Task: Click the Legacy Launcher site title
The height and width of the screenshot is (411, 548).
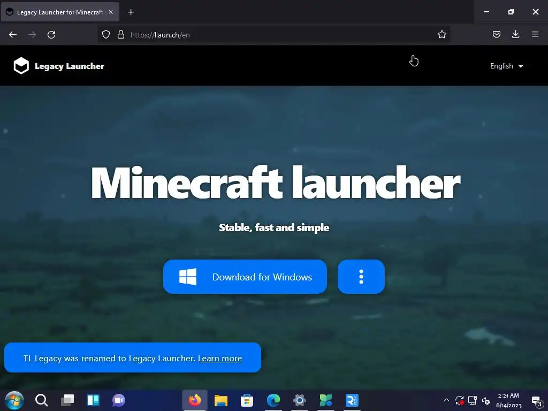Action: click(x=70, y=66)
